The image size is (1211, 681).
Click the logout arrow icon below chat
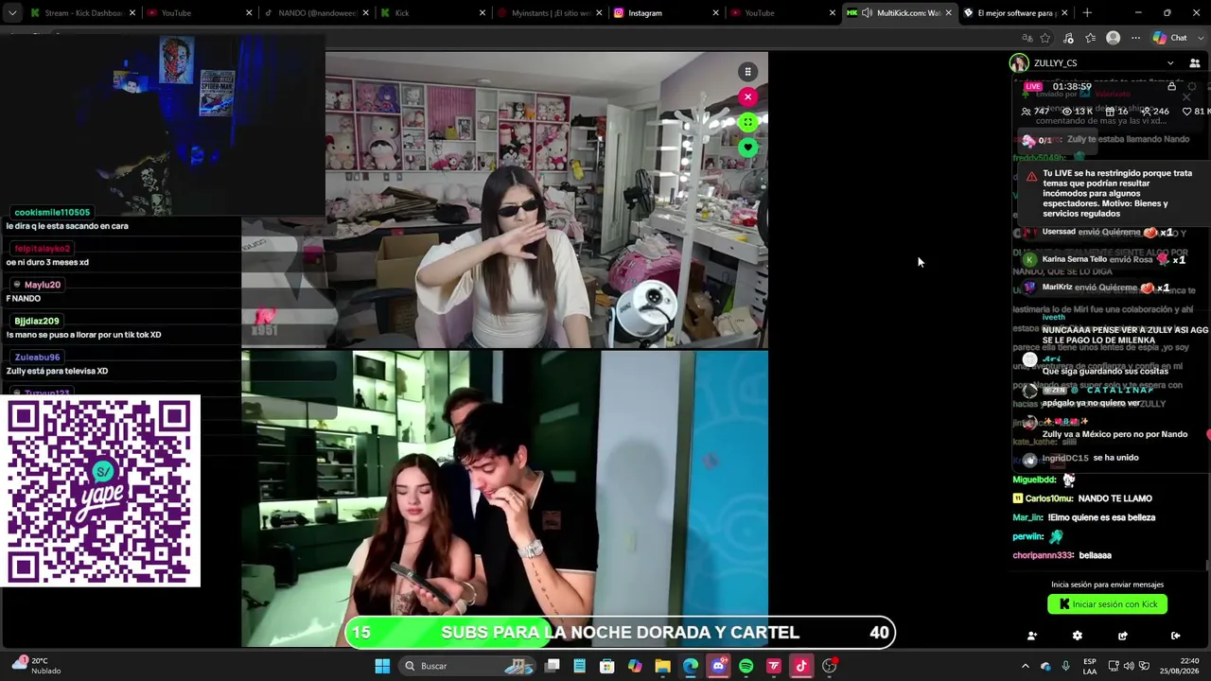1176,636
